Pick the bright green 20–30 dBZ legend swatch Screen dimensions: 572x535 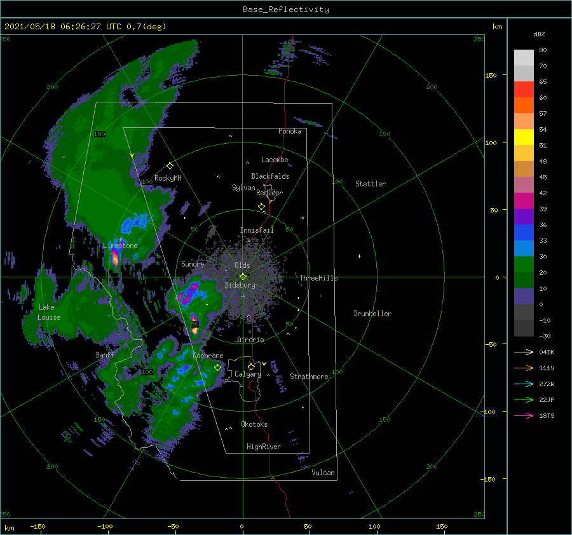[x=524, y=265]
